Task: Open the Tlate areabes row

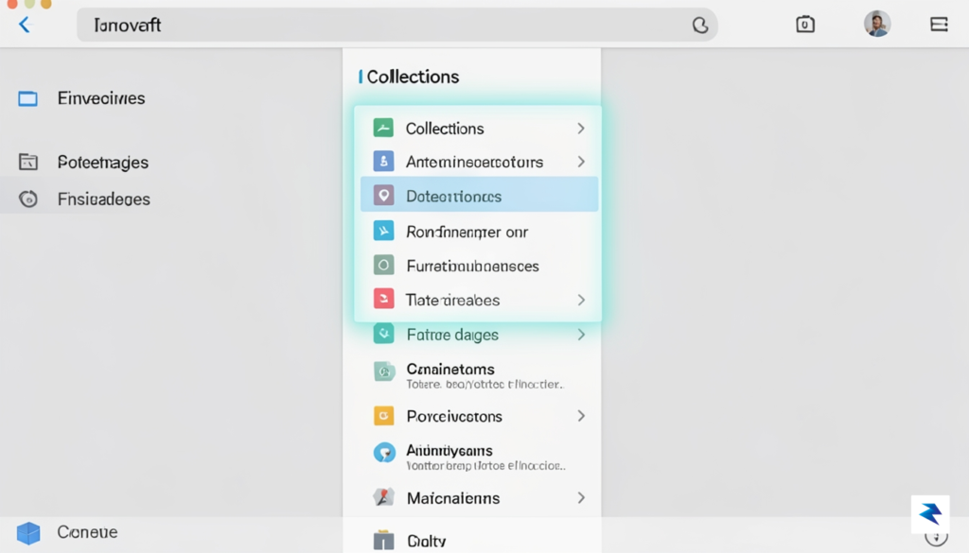Action: 479,300
